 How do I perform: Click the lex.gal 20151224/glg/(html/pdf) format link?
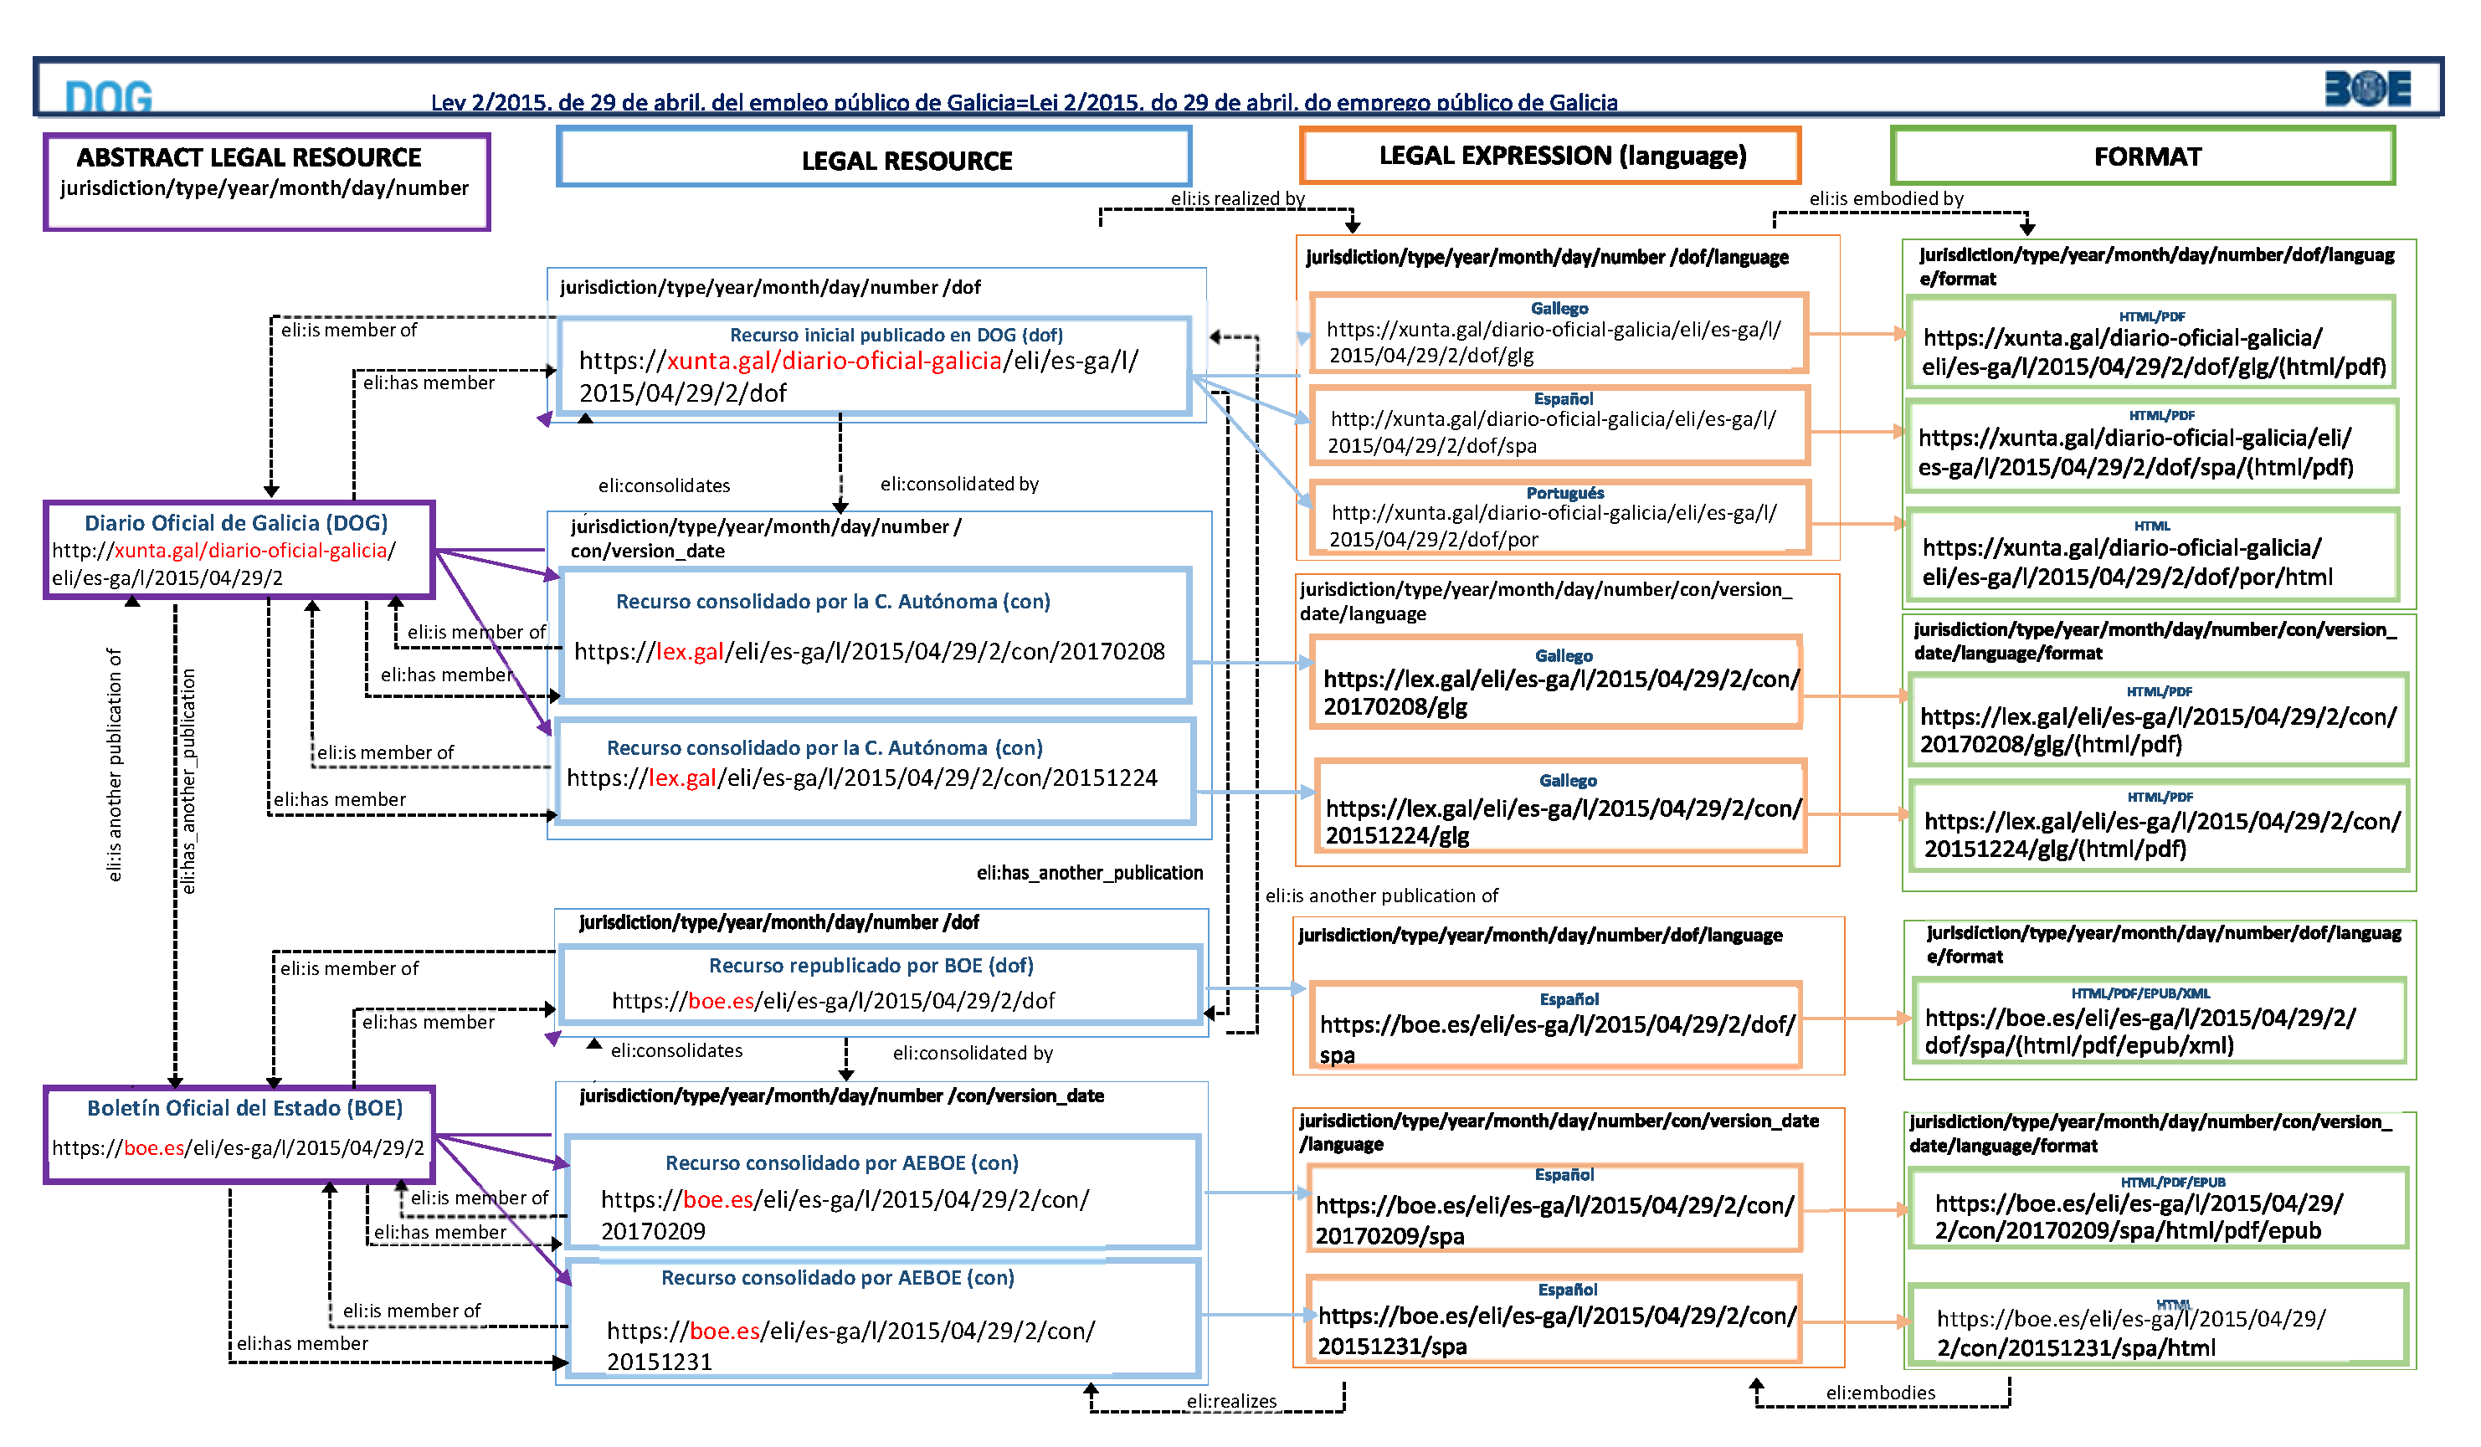point(2163,834)
